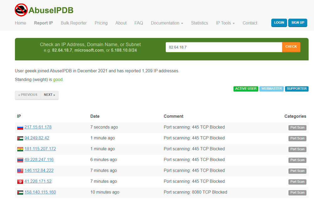Visit the FAQ page

click(x=139, y=23)
